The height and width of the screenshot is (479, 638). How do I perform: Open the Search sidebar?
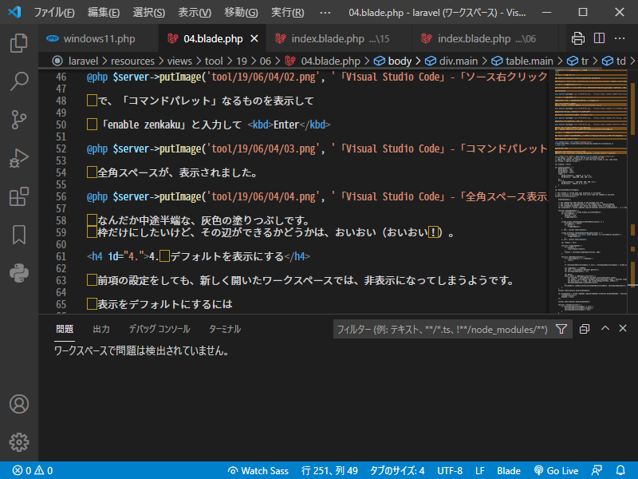click(19, 81)
